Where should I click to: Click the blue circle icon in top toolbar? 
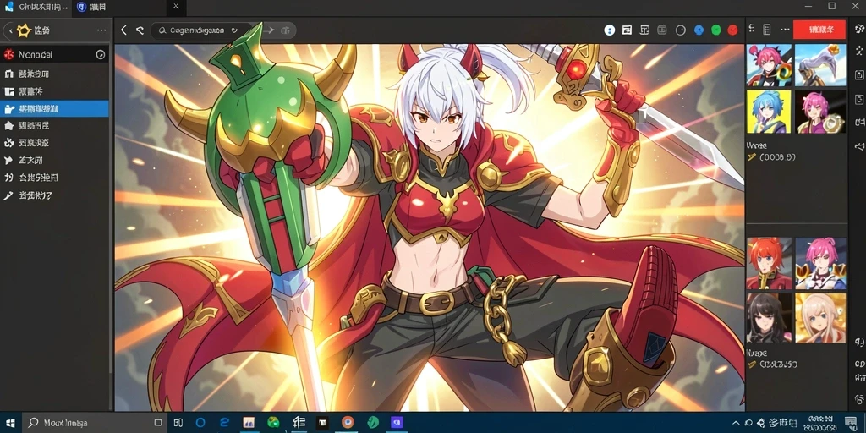[699, 30]
